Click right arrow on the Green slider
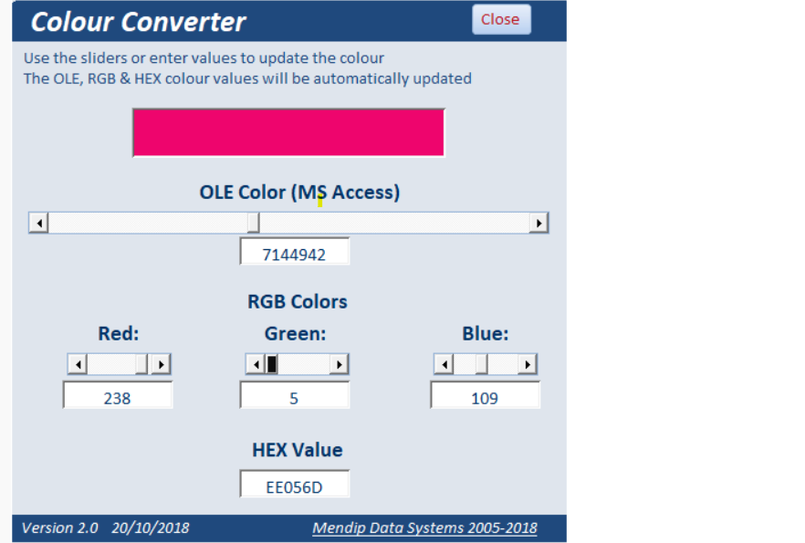The width and height of the screenshot is (805, 543). (x=339, y=364)
